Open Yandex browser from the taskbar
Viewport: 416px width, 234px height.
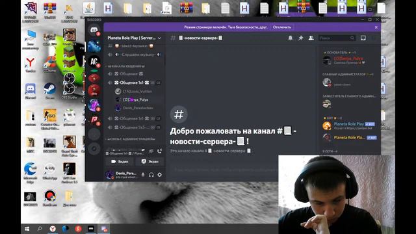(x=53, y=229)
